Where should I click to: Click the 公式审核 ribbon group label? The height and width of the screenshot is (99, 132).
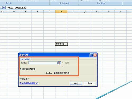point(101,3)
